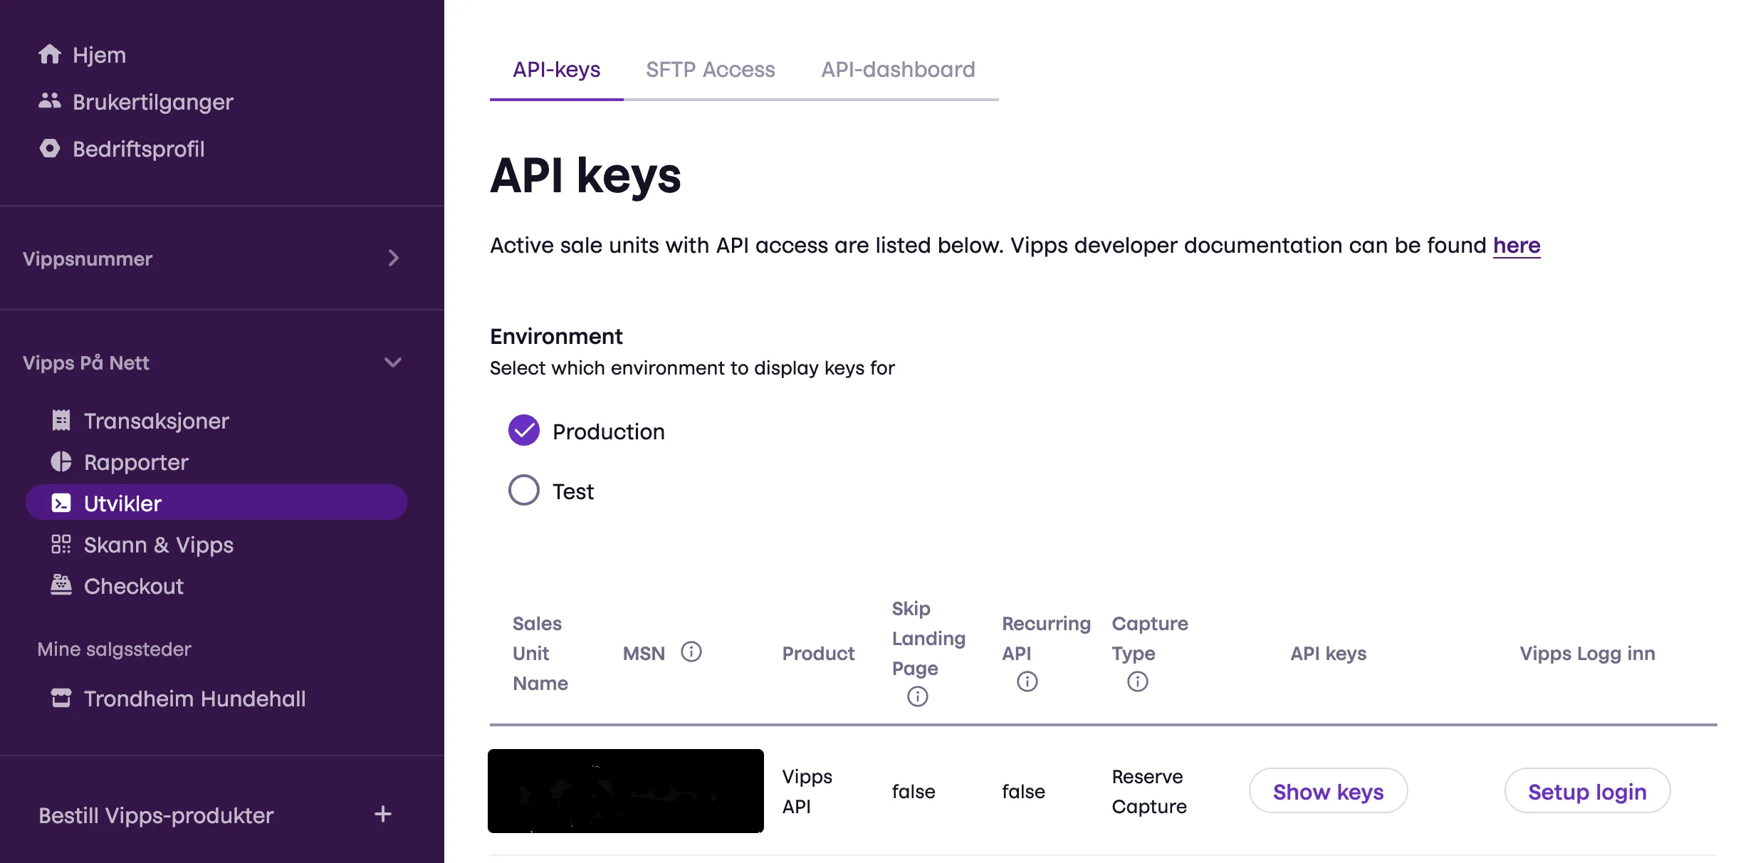The width and height of the screenshot is (1753, 863).
Task: Click the Hjem home icon
Action: pos(50,54)
